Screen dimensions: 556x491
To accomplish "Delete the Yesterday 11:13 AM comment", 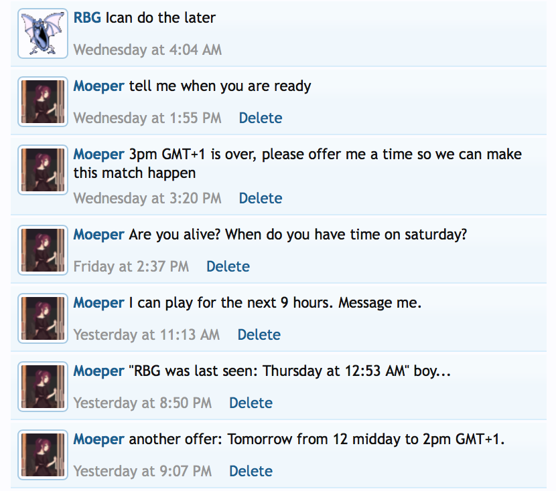I will coord(259,335).
